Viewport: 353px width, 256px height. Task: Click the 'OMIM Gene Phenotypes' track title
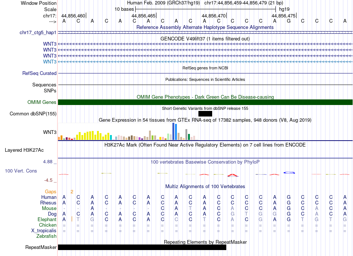(x=205, y=97)
